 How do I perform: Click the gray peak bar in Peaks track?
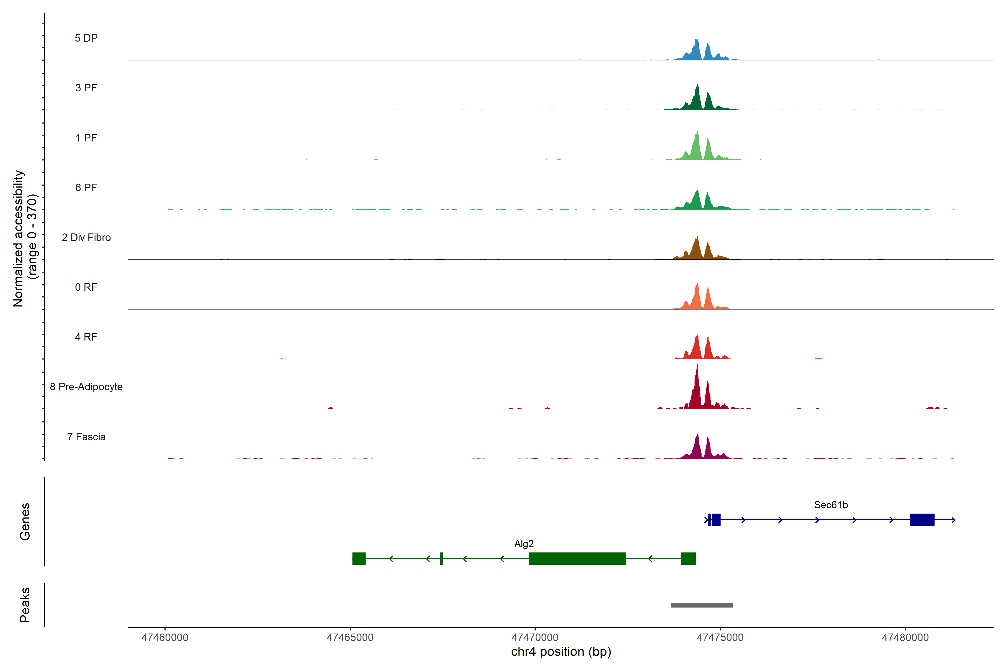pyautogui.click(x=701, y=605)
